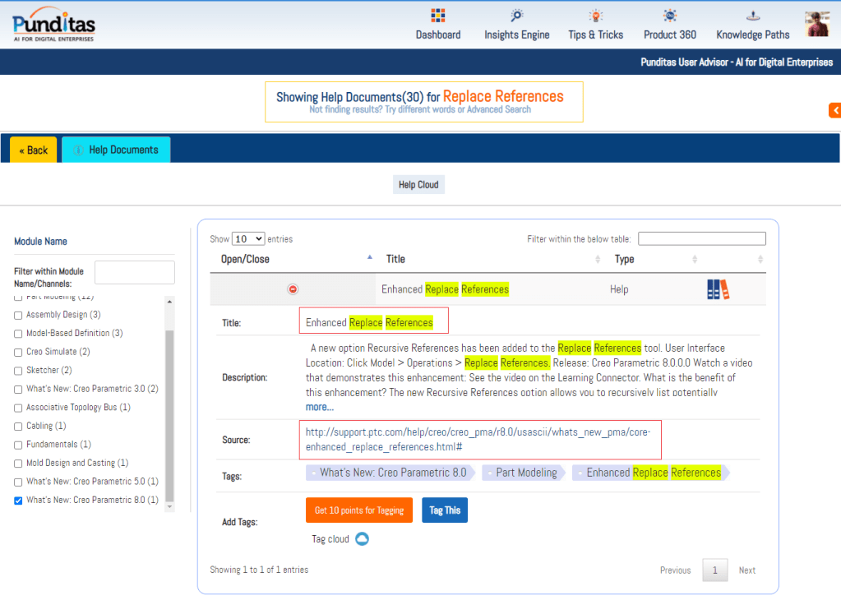This screenshot has height=600, width=841.
Task: Switch to the Help Documents tab
Action: click(116, 150)
